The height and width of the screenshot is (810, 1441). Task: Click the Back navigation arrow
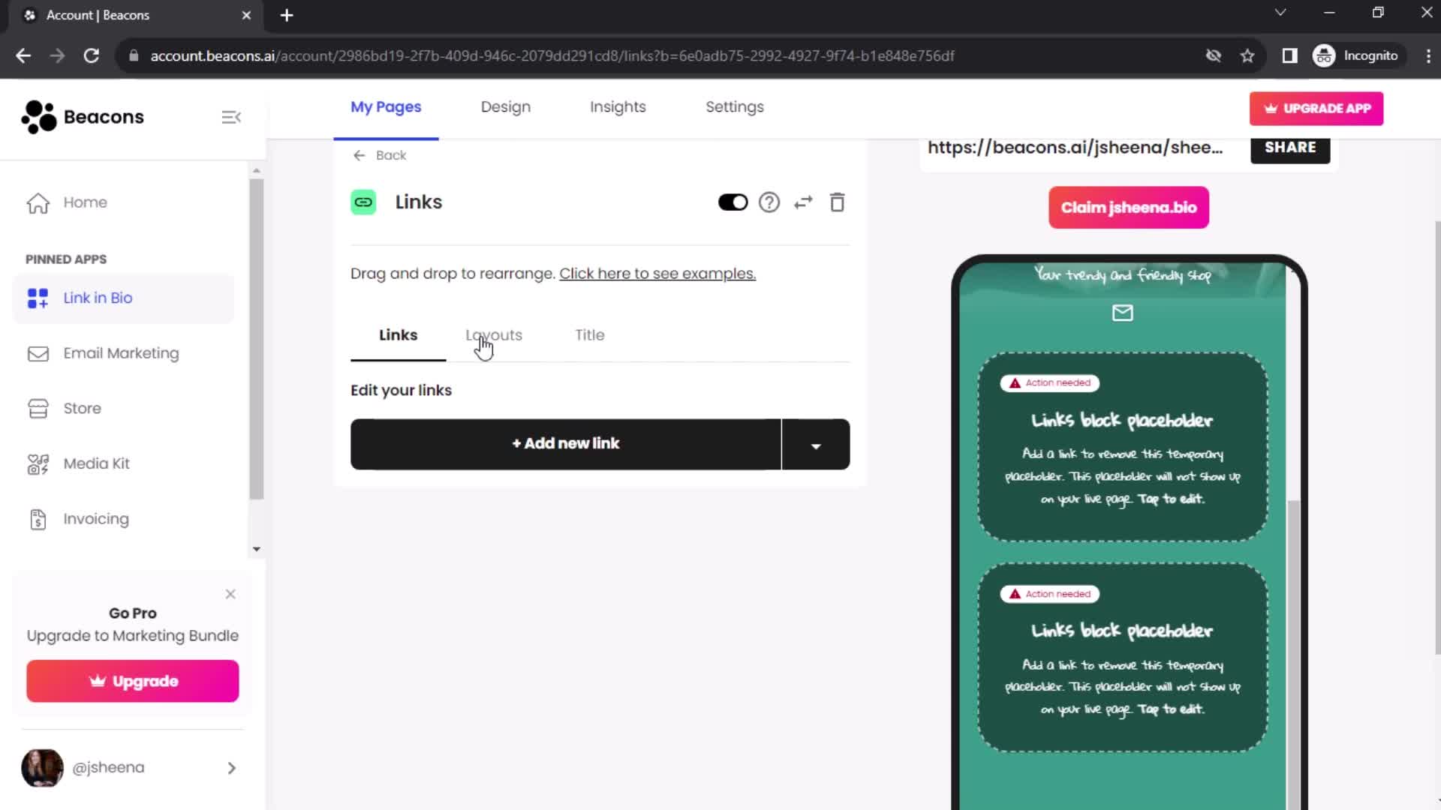361,155
